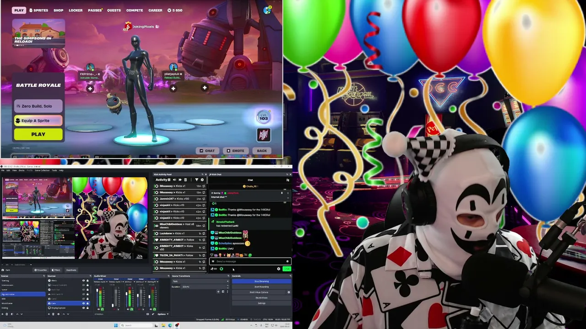This screenshot has width=586, height=329.
Task: Add a new source with plus
Action: (49, 314)
